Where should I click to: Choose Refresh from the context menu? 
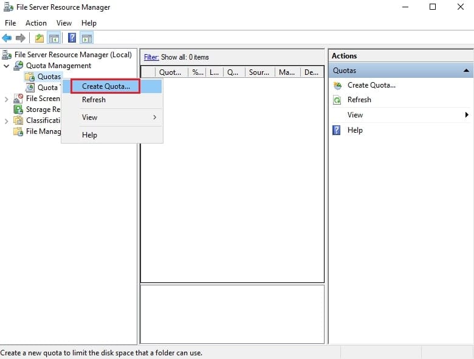(x=94, y=100)
